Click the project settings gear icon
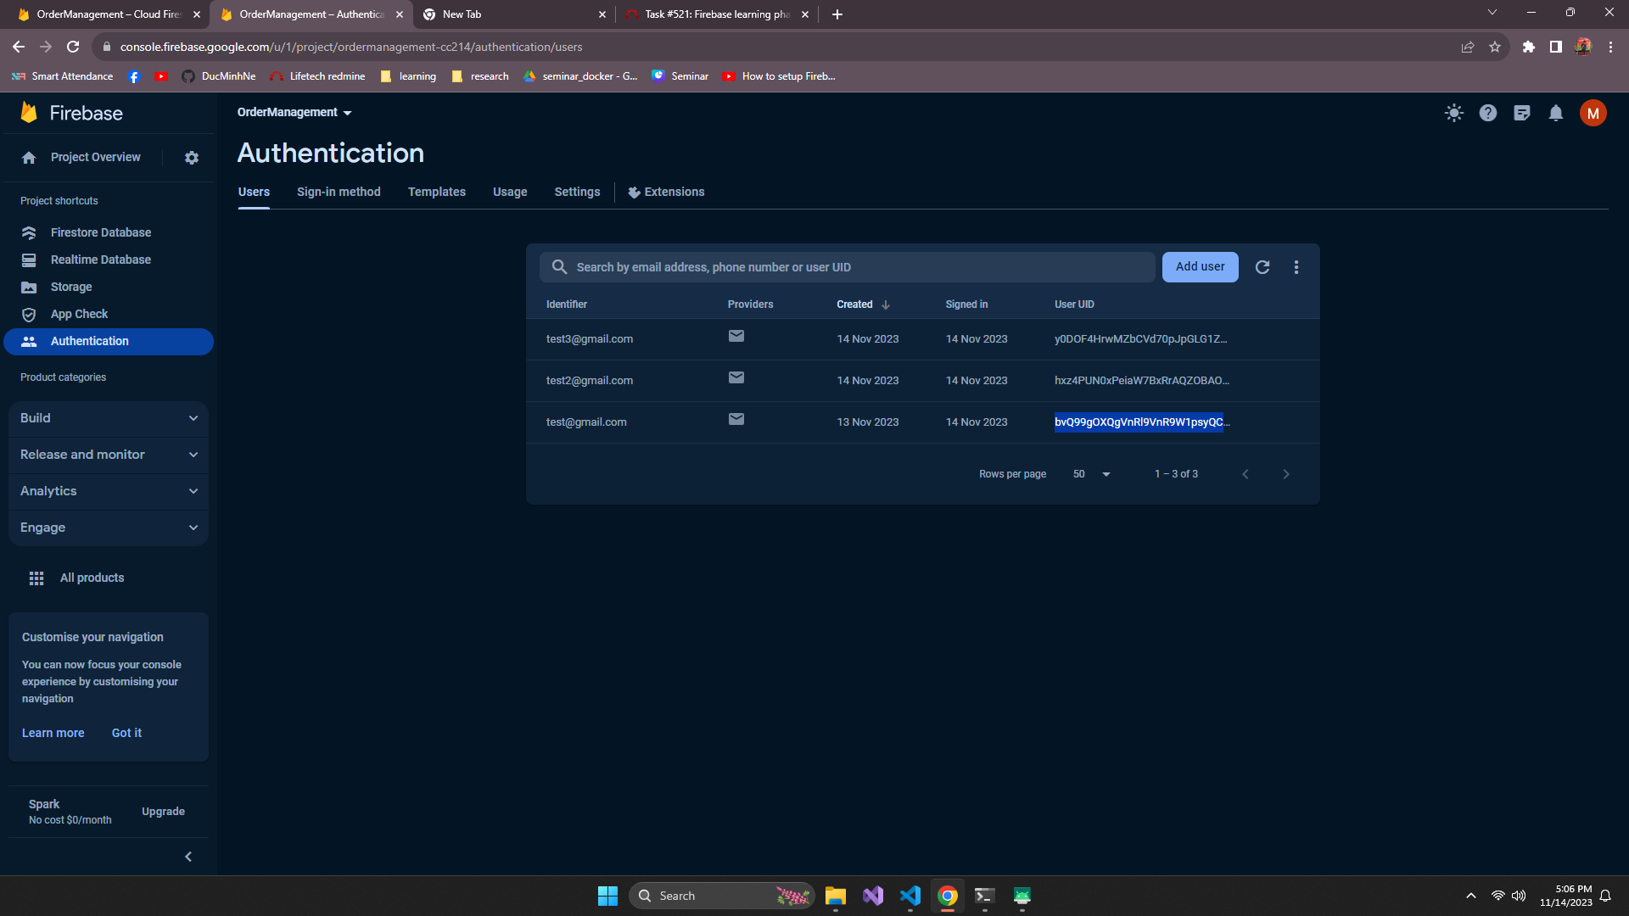Screen dimensions: 1629x916 [192, 158]
